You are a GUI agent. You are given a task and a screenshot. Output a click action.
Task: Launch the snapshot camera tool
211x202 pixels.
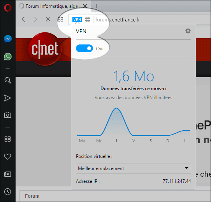coord(7,115)
